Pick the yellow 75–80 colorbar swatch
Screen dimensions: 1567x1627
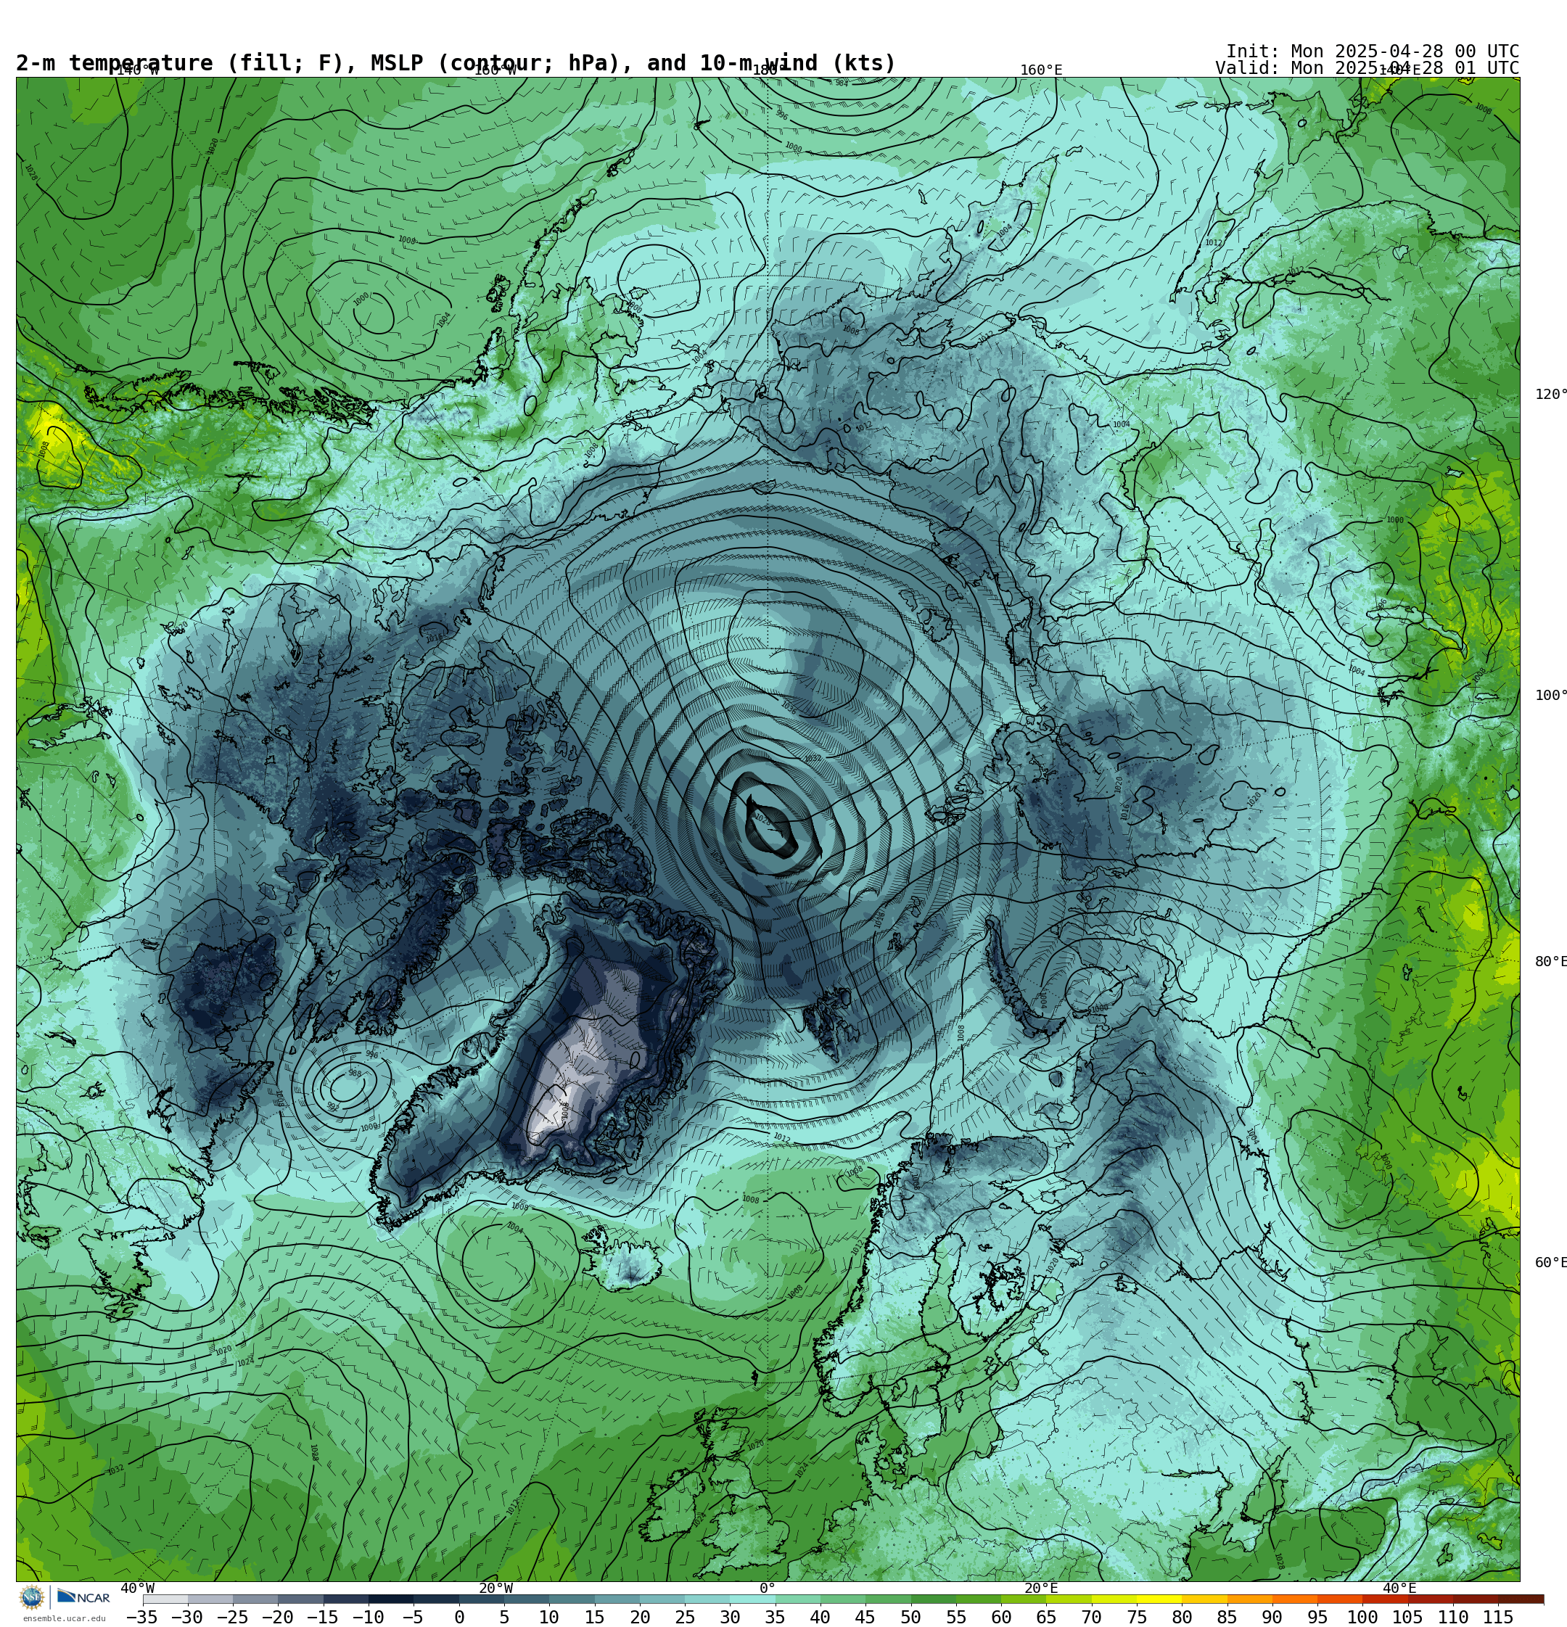(1159, 1599)
